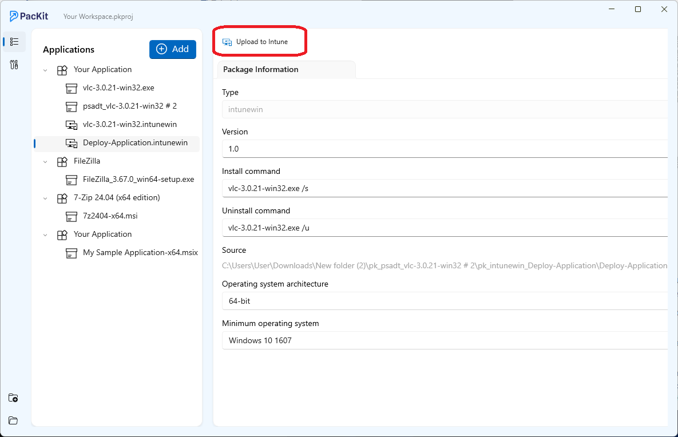Click the PacKit logo
The width and height of the screenshot is (678, 437).
coord(29,17)
